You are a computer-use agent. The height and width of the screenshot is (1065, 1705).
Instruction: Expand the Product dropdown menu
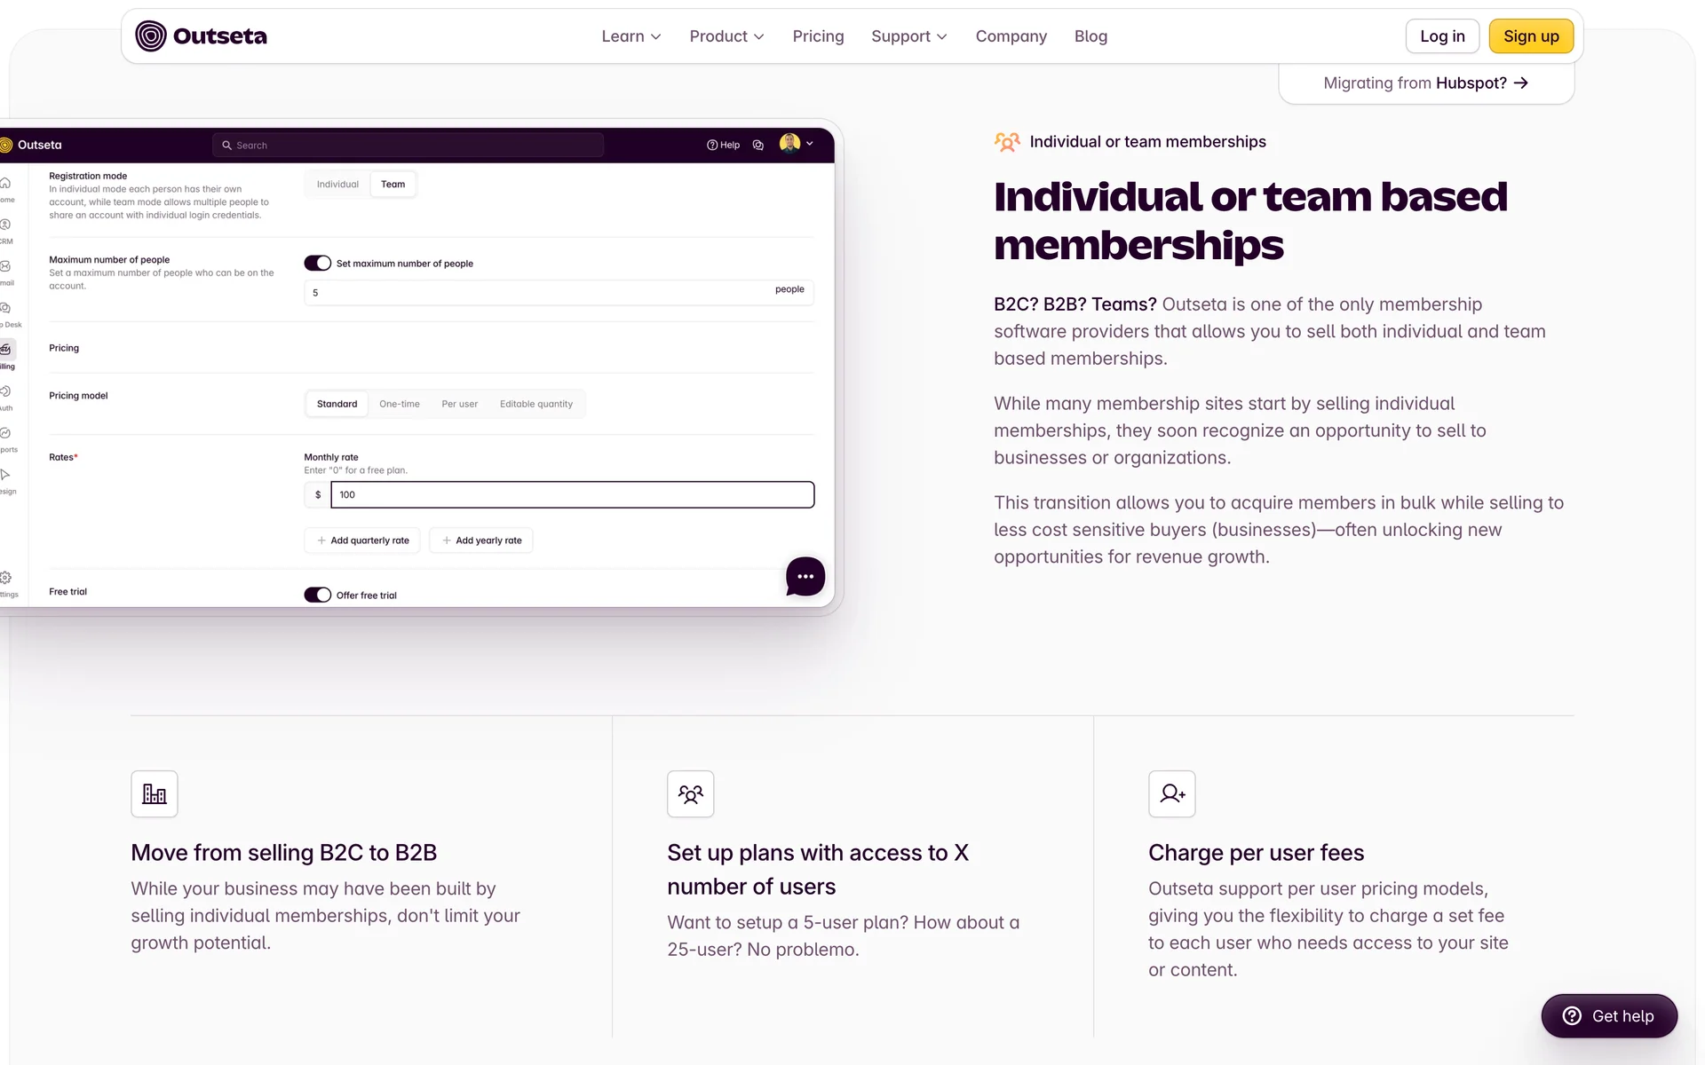tap(726, 36)
